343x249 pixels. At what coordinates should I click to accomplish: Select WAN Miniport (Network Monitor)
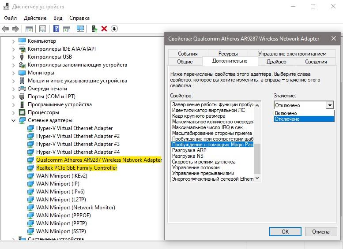tap(75, 207)
